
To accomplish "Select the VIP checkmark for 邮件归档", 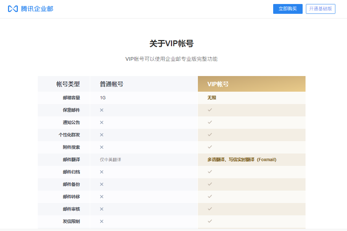I will (210, 172).
